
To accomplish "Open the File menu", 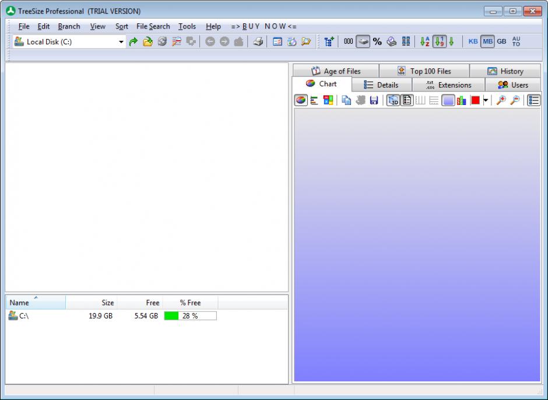I will pos(24,27).
